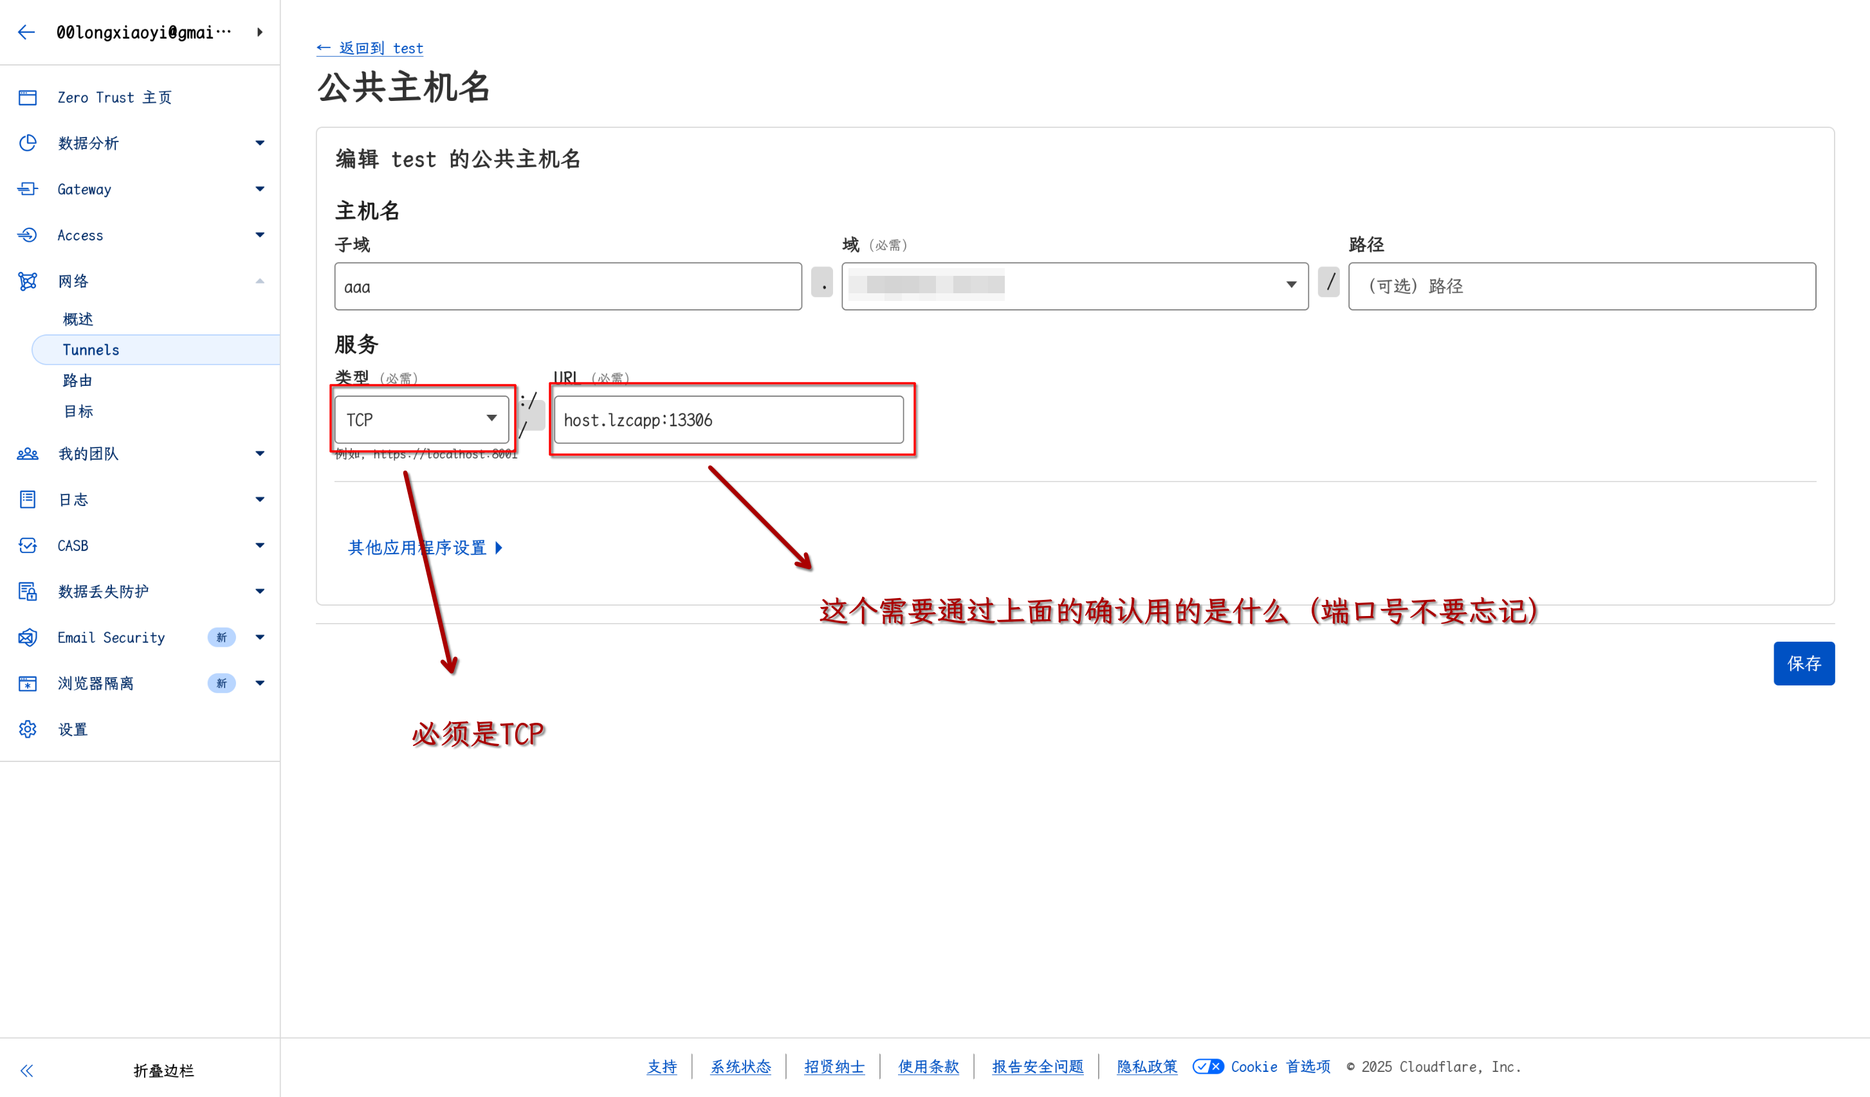Click the 保存 save button
Screen dimensions: 1870x1097
1803,663
